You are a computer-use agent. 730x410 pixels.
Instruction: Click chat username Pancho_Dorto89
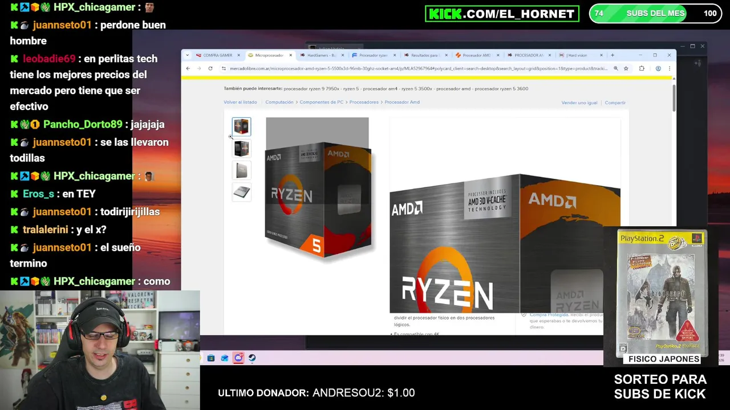click(83, 124)
